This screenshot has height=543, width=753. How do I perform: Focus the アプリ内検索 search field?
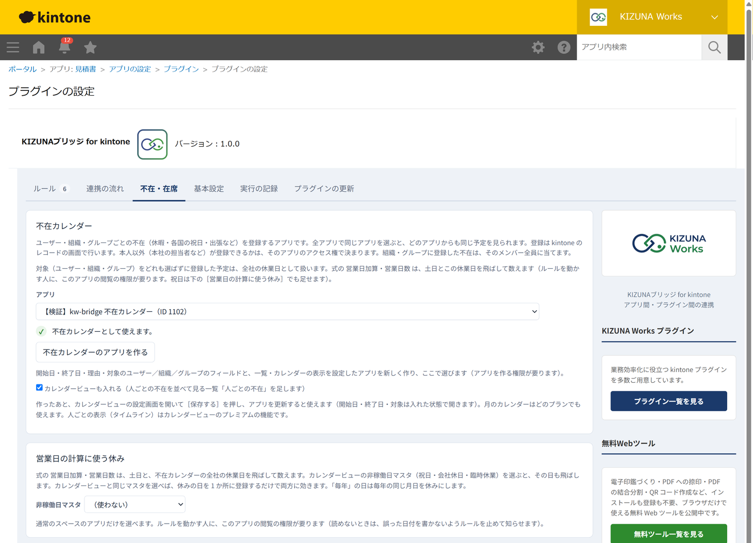(x=639, y=47)
